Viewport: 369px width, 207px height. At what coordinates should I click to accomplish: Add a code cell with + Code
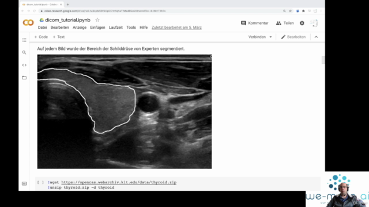tap(41, 37)
